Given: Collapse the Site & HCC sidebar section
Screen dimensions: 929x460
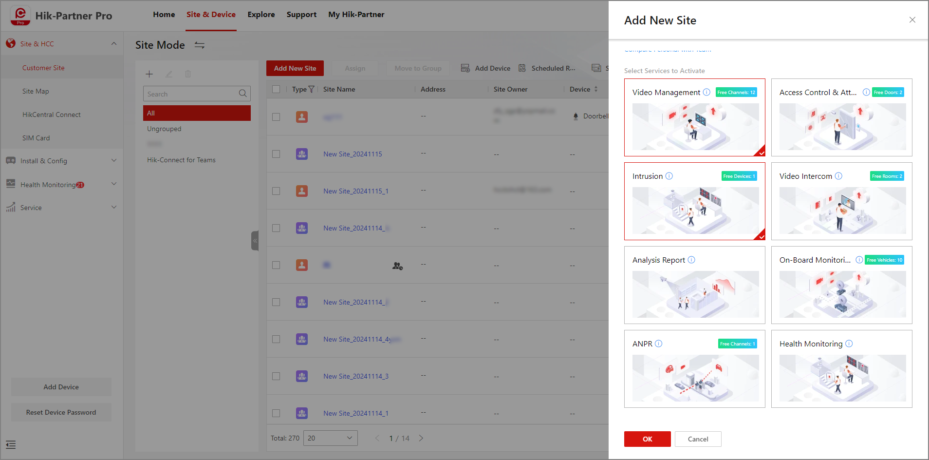Looking at the screenshot, I should [114, 44].
